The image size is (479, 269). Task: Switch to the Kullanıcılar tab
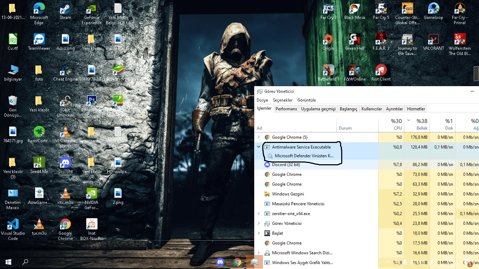click(x=372, y=109)
